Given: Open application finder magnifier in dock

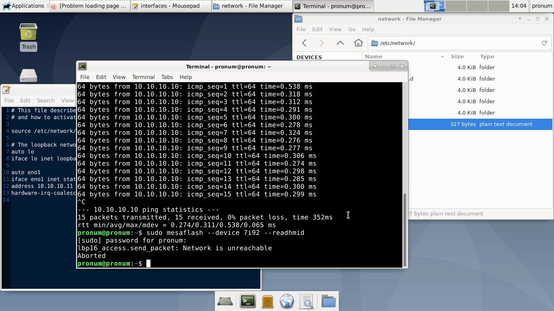Looking at the screenshot, I should pos(307,301).
